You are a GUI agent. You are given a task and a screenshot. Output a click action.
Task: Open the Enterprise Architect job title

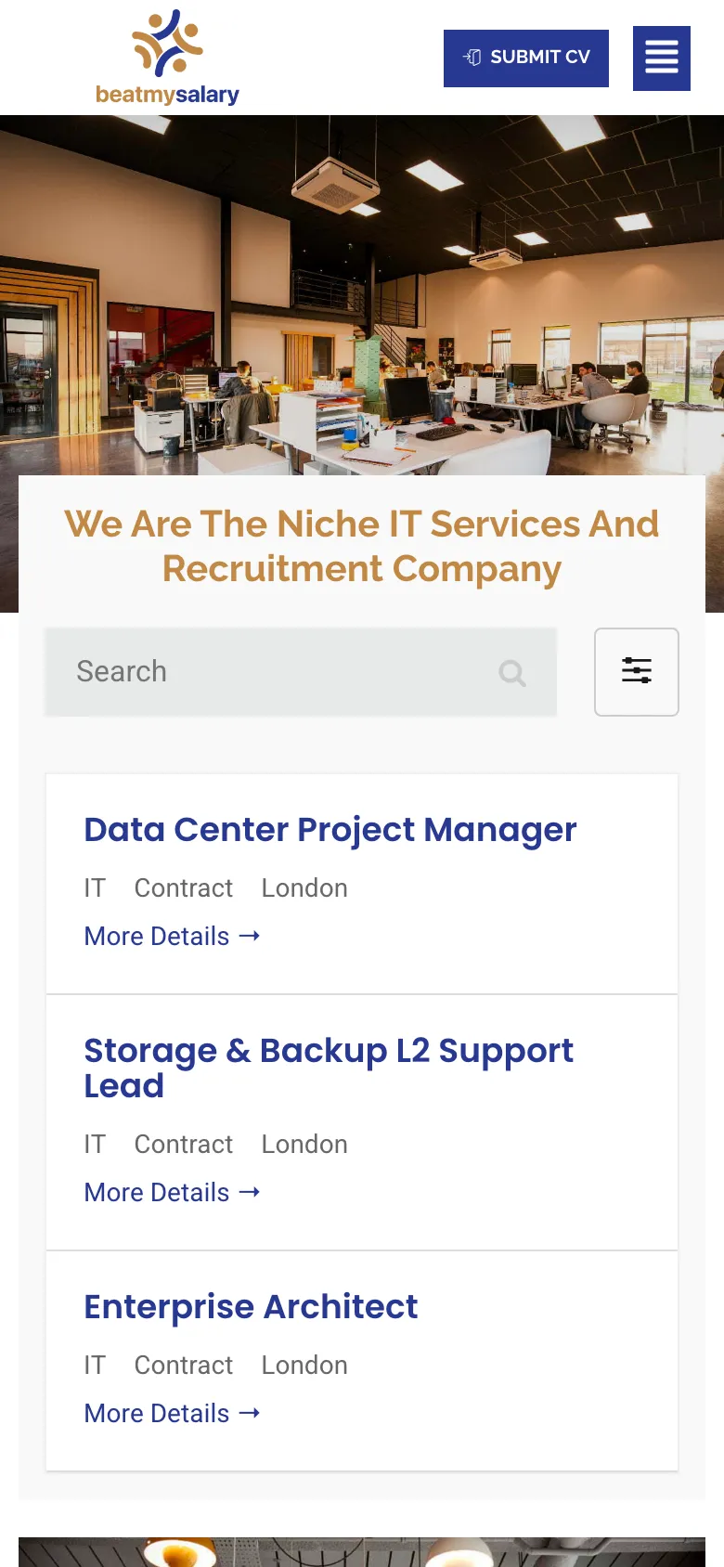point(251,1307)
